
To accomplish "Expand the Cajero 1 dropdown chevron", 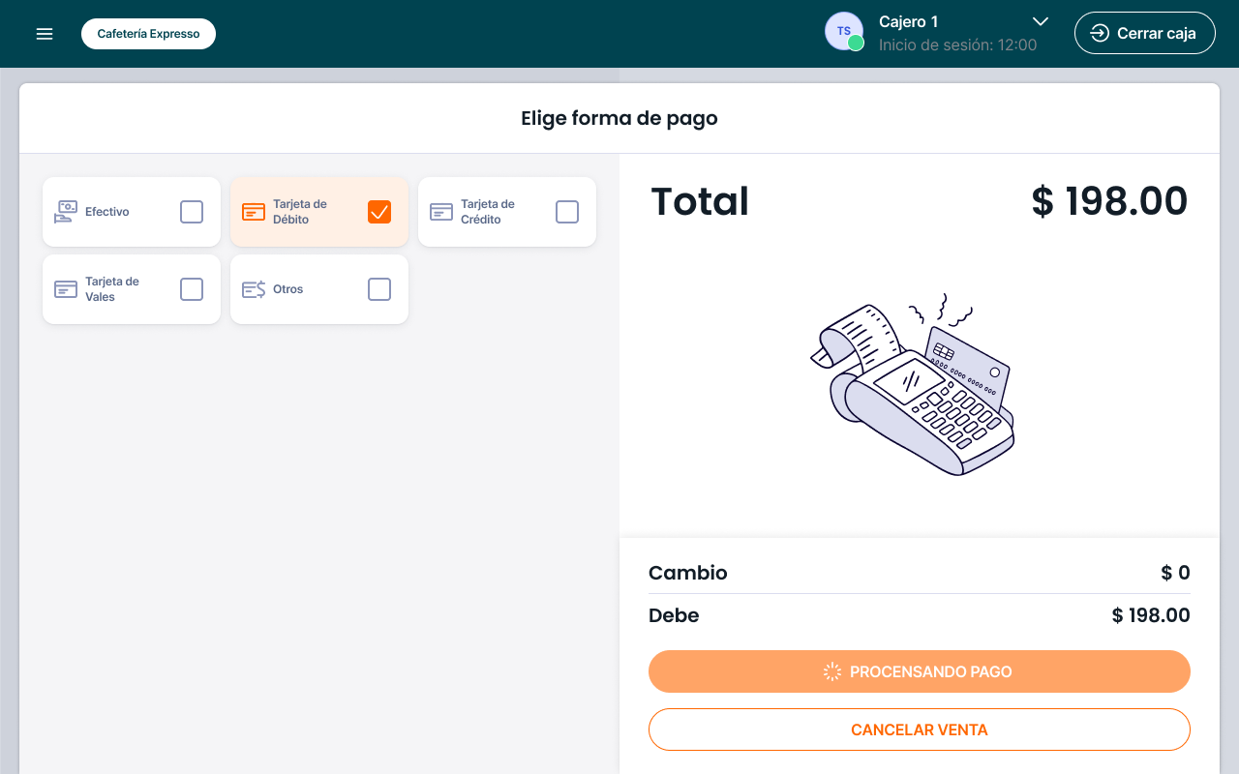I will click(x=1041, y=21).
